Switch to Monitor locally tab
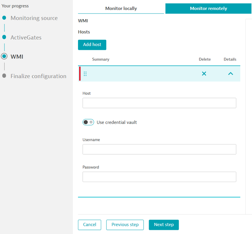This screenshot has width=252, height=234. click(121, 8)
